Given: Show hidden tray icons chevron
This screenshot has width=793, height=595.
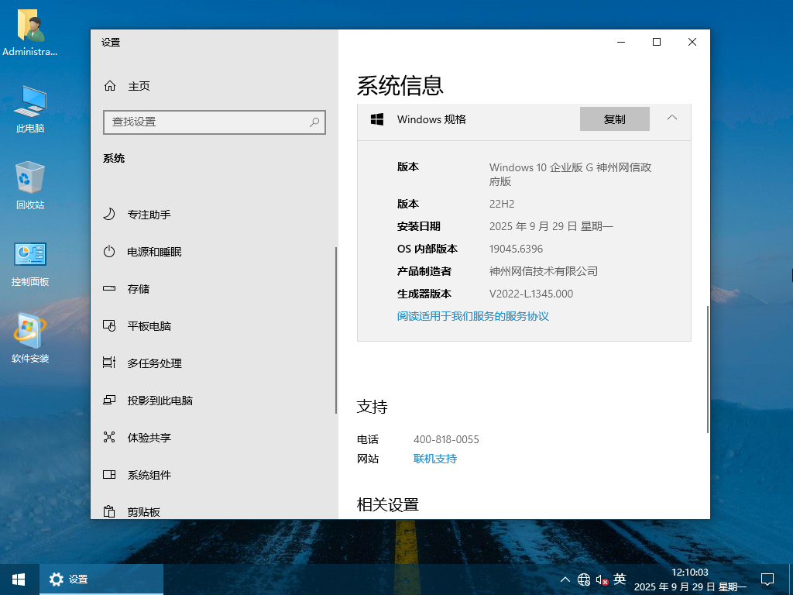Looking at the screenshot, I should pos(565,580).
